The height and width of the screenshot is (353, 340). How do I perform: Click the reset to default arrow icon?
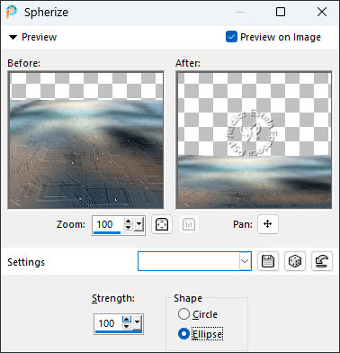[322, 261]
